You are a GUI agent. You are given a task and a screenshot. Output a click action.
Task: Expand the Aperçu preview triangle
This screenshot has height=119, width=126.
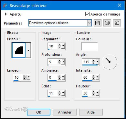[6, 14]
